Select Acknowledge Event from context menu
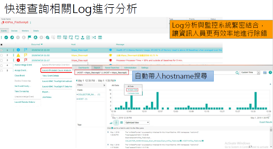This screenshot has width=273, height=149. [x=23, y=65]
